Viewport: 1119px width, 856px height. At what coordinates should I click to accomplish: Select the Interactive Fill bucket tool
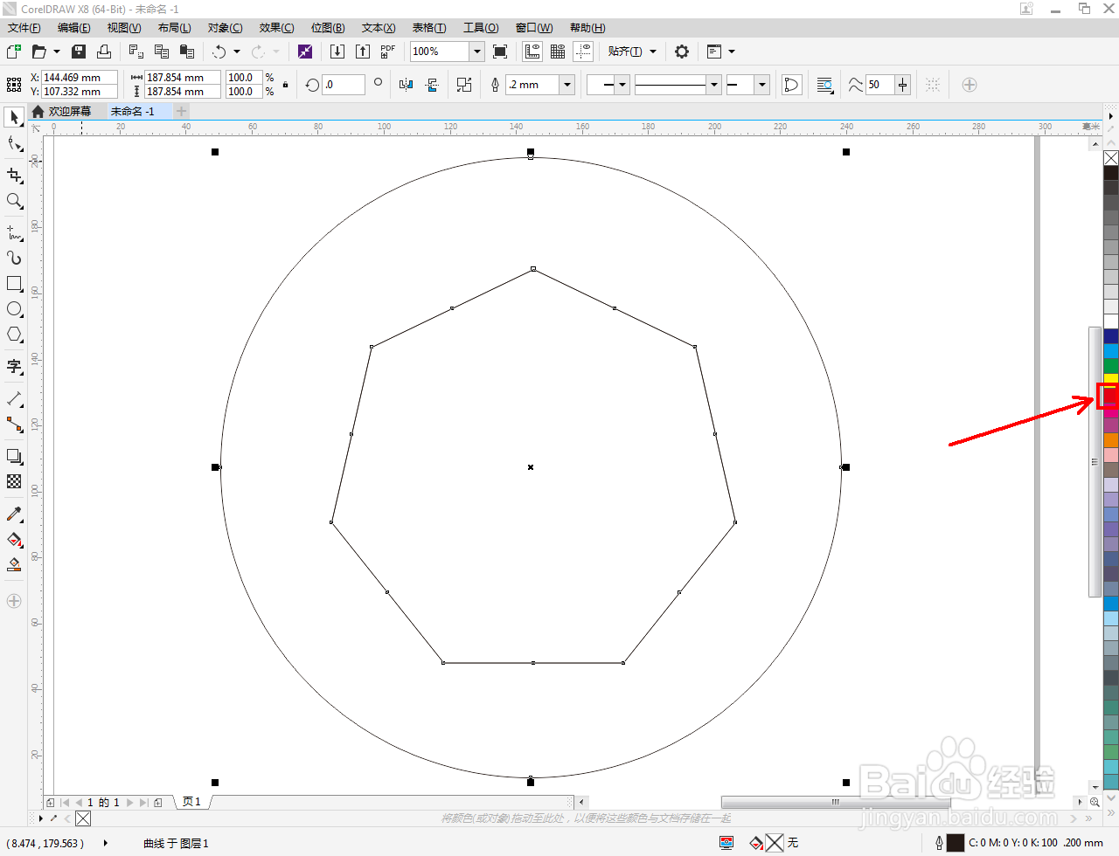pos(14,539)
